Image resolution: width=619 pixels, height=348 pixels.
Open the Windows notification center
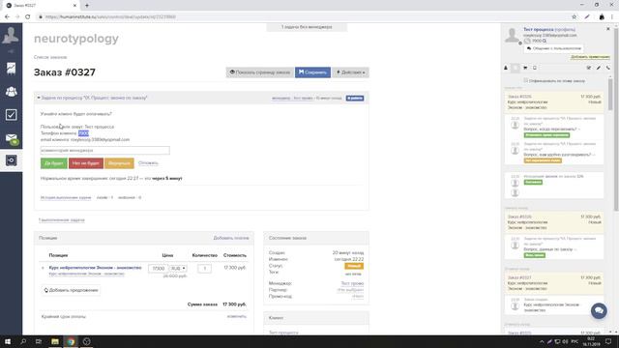[608, 341]
